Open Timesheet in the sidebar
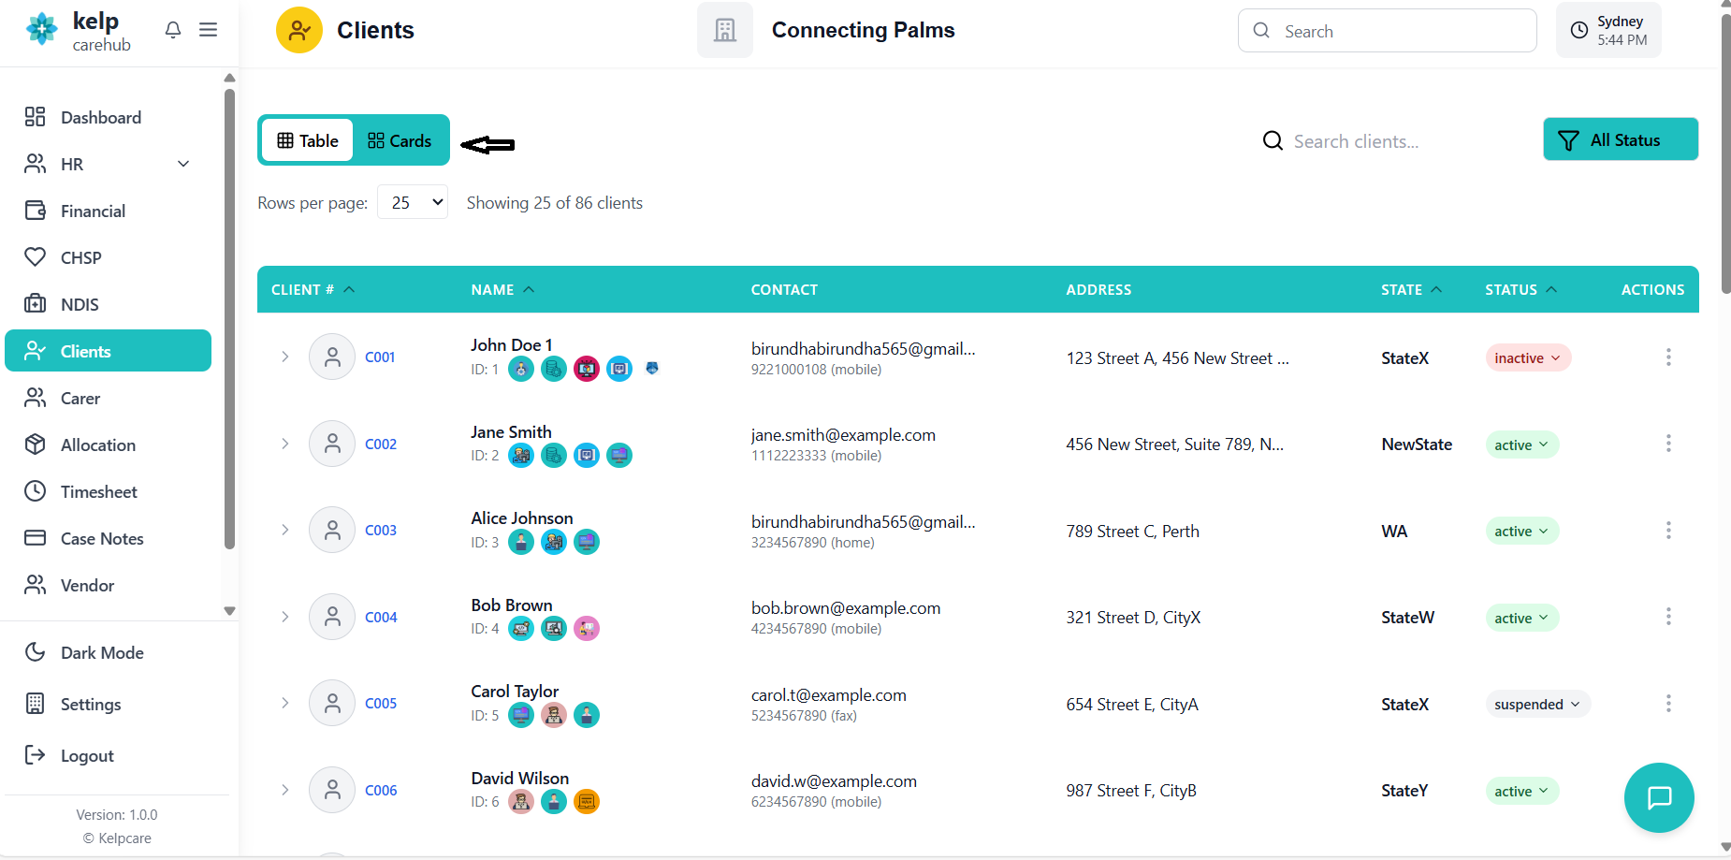Image resolution: width=1731 pixels, height=860 pixels. coord(98,491)
